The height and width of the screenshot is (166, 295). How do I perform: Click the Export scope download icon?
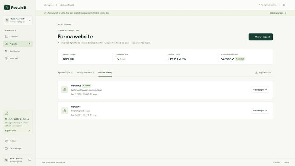coord(257,73)
